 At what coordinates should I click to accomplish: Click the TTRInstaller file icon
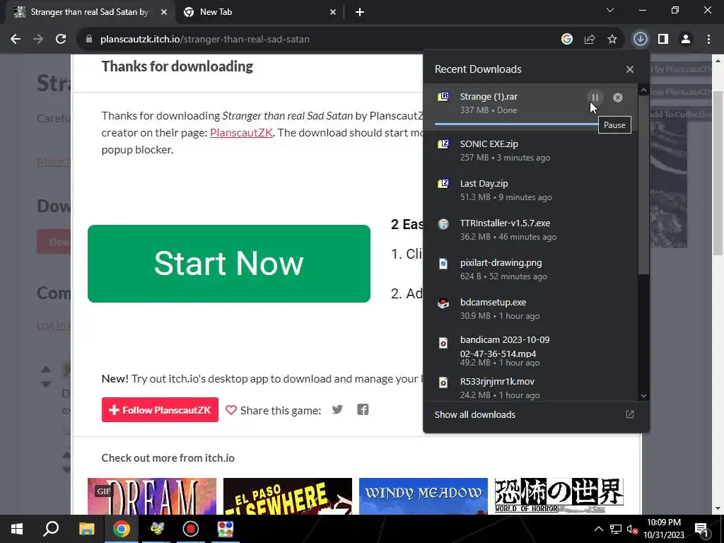443,224
